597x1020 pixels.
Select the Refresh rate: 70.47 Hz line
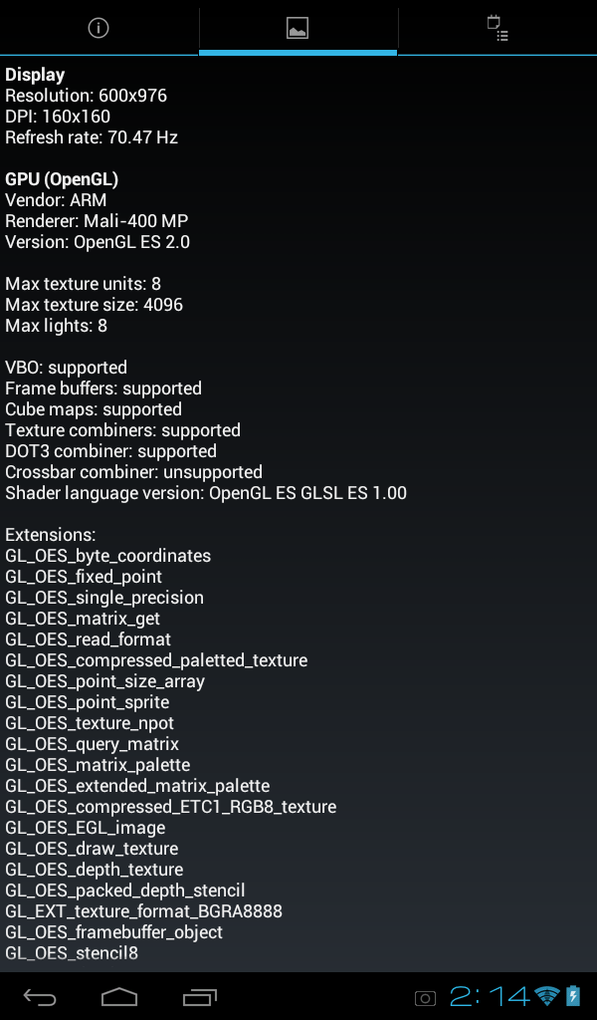[x=92, y=137]
